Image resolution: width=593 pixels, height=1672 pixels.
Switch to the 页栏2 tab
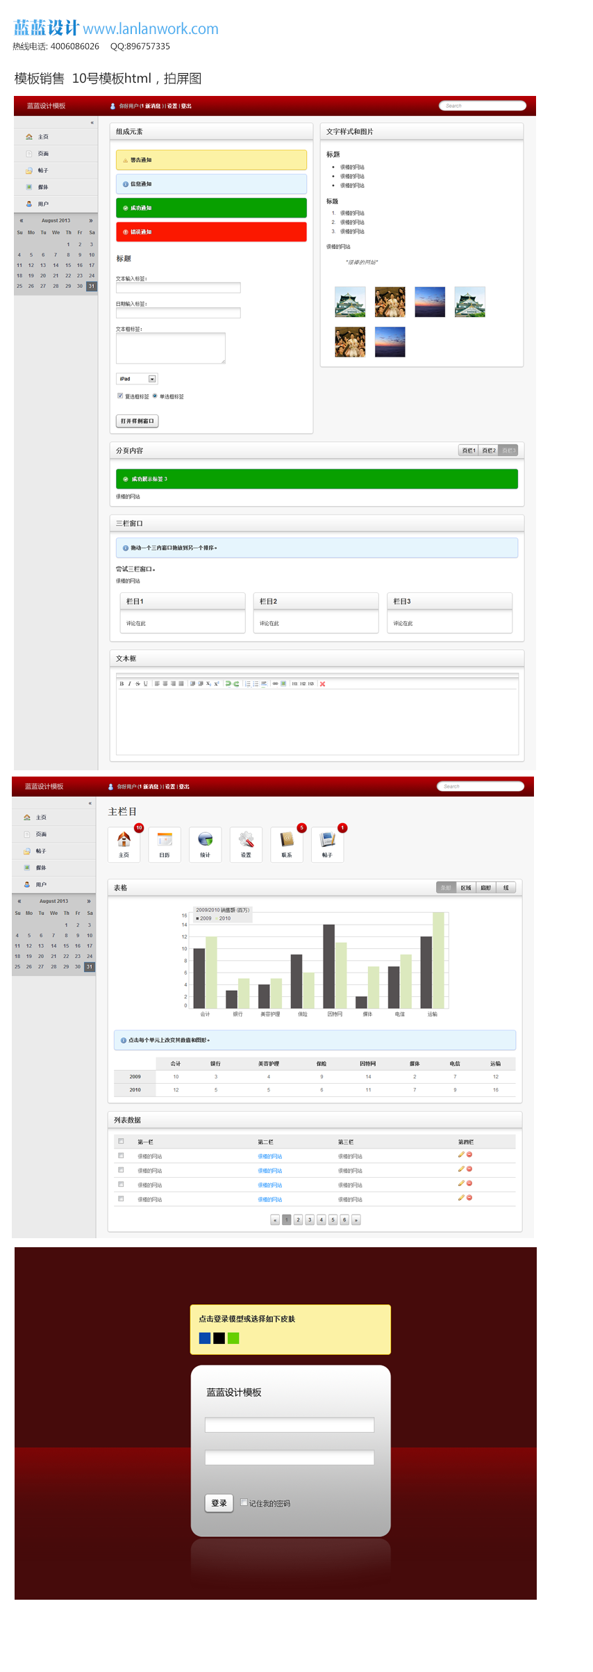tap(489, 451)
